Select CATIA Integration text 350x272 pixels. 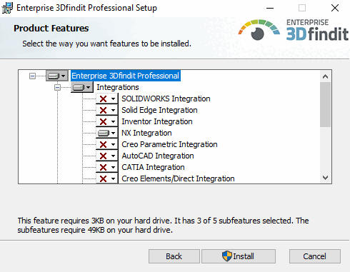click(x=153, y=167)
